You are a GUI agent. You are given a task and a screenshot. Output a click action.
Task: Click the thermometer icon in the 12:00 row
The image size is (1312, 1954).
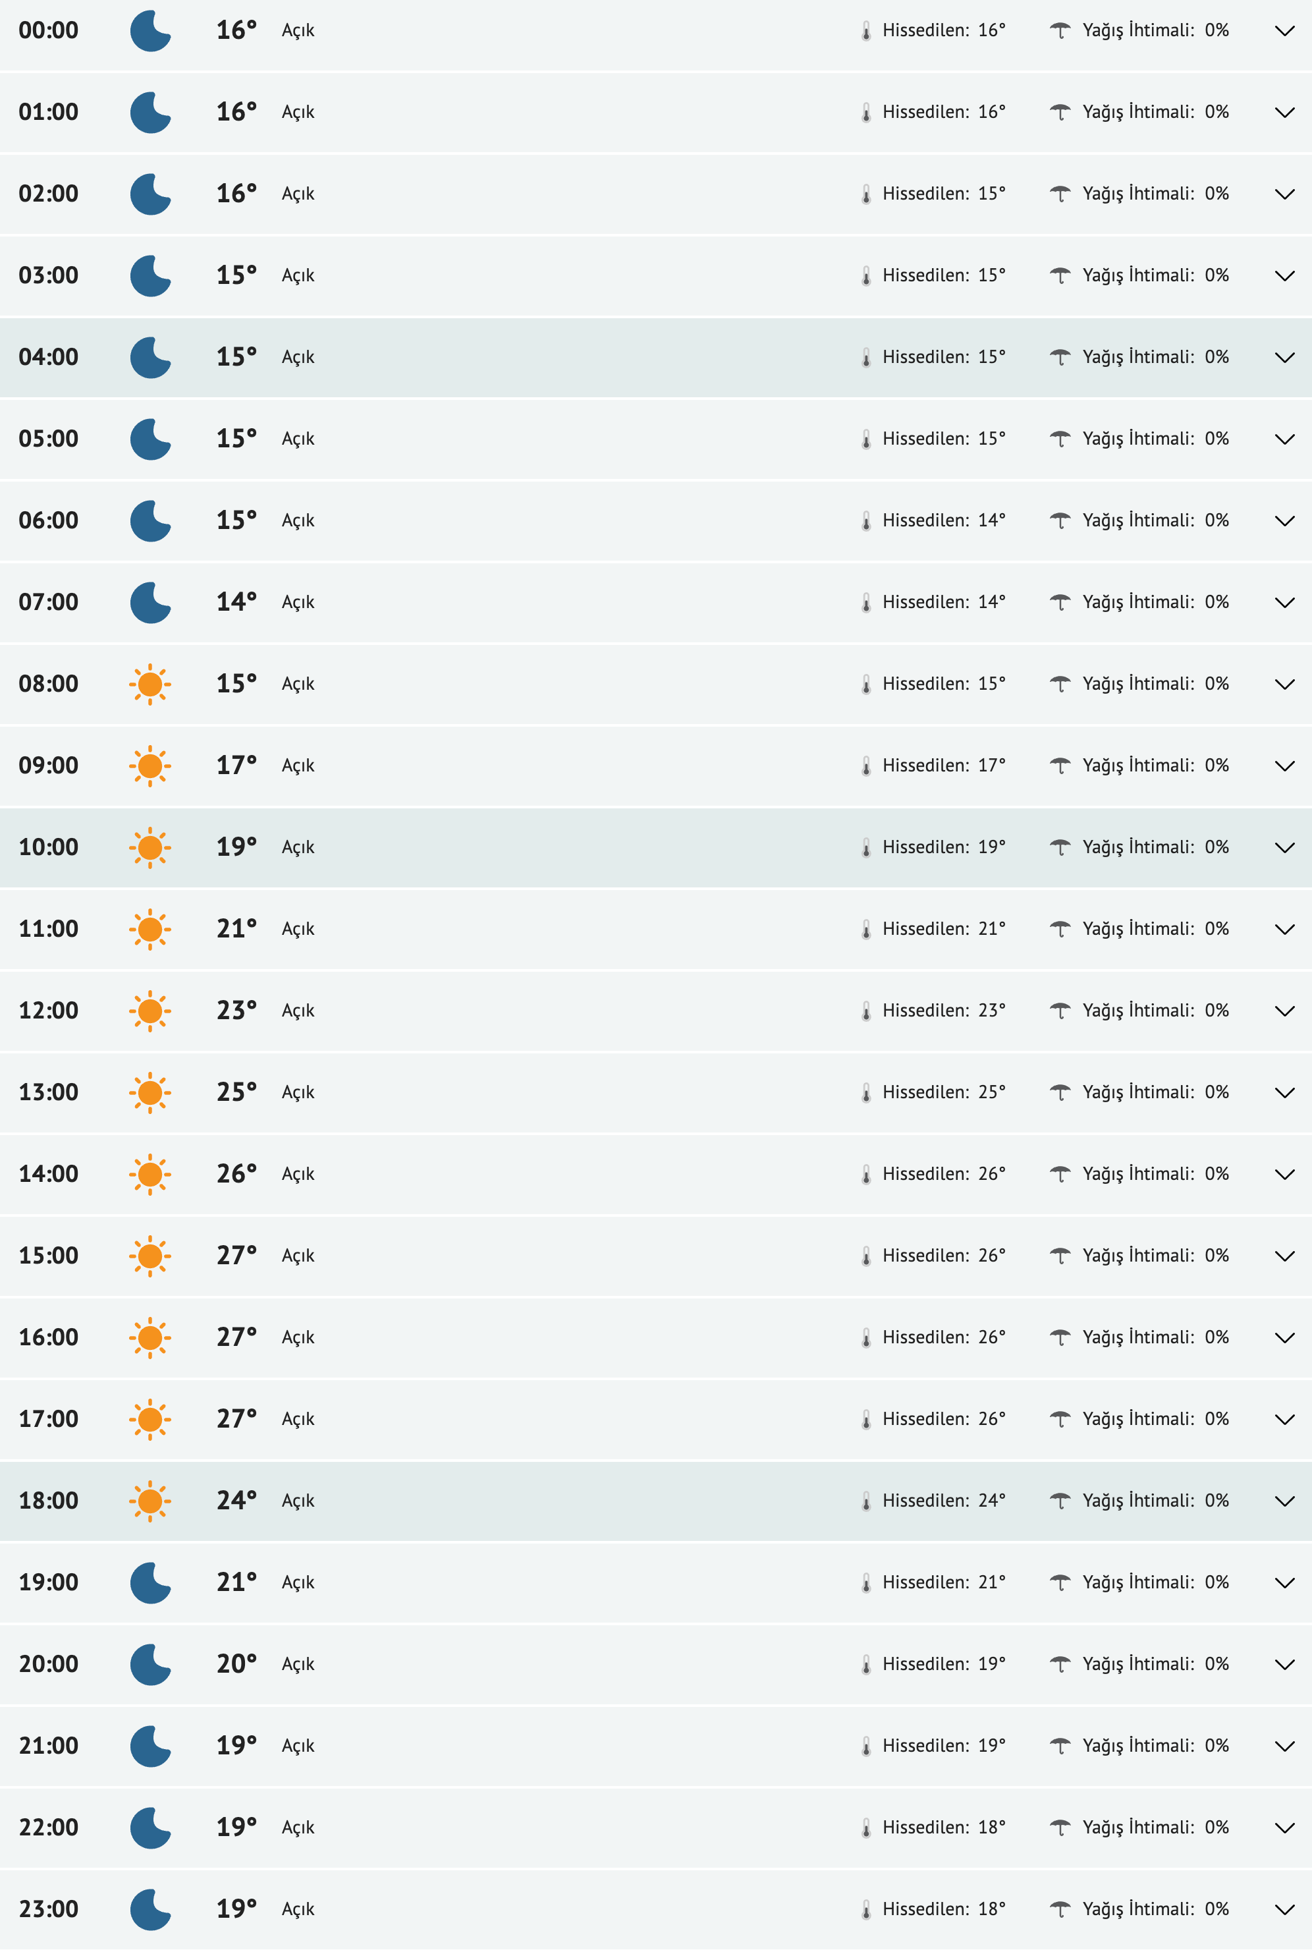tap(866, 1011)
